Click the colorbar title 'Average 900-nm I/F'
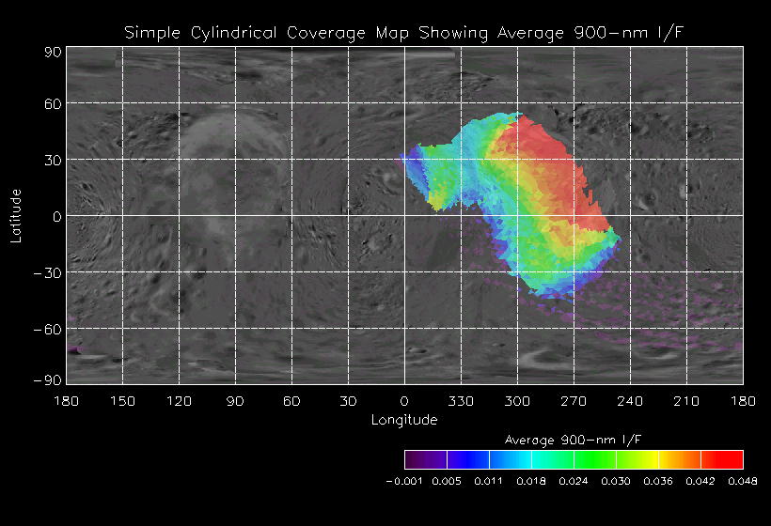Image resolution: width=771 pixels, height=526 pixels. [574, 440]
